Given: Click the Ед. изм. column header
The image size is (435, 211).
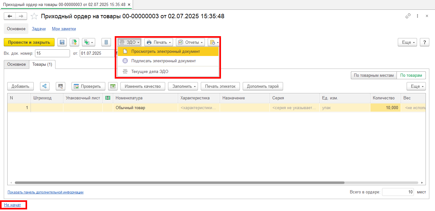Looking at the screenshot, I should point(345,98).
